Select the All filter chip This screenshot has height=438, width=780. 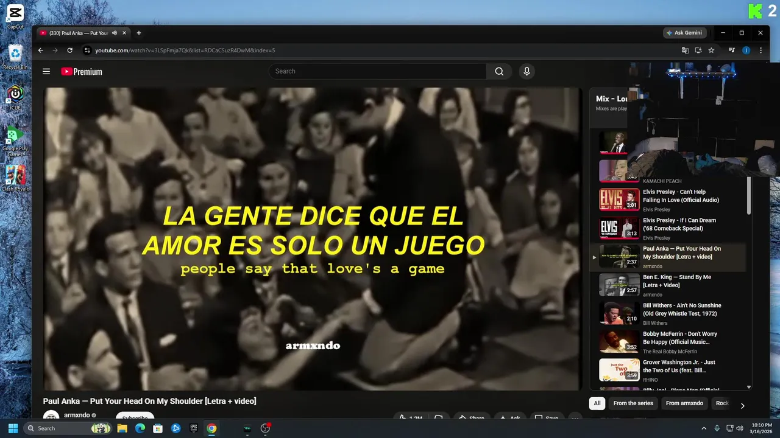(597, 403)
